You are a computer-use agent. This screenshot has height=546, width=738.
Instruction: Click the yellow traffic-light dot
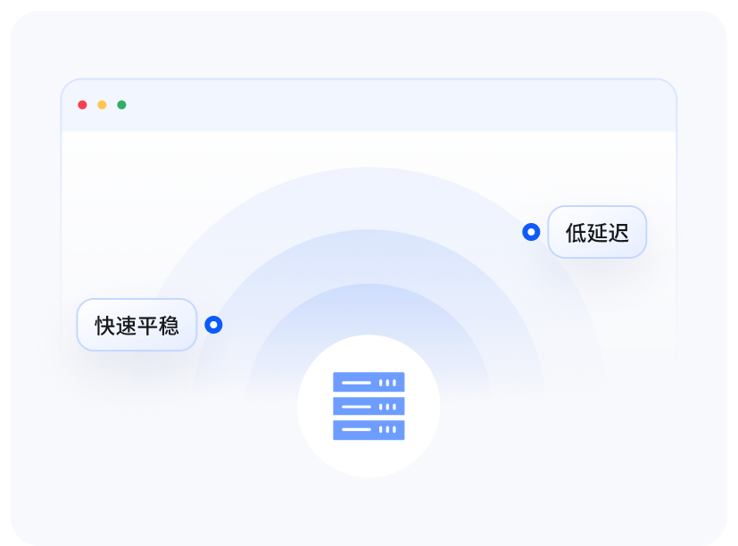pyautogui.click(x=102, y=104)
